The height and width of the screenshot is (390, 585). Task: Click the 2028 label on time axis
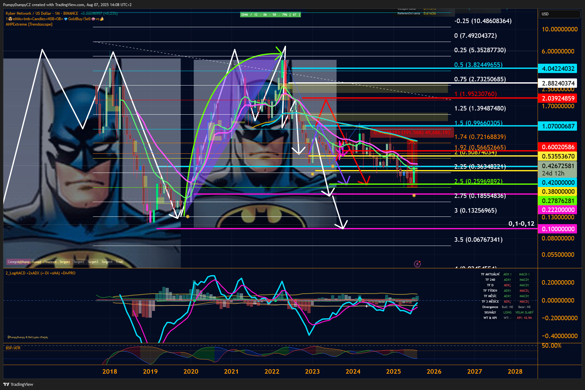pyautogui.click(x=515, y=371)
